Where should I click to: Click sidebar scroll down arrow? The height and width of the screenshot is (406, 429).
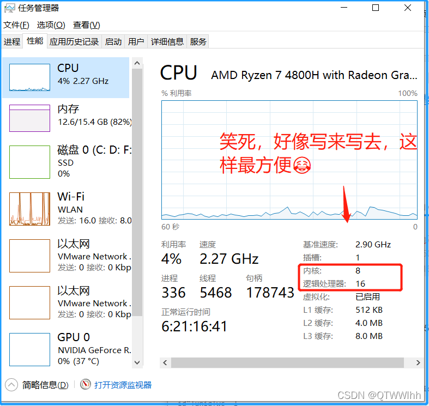click(x=137, y=362)
